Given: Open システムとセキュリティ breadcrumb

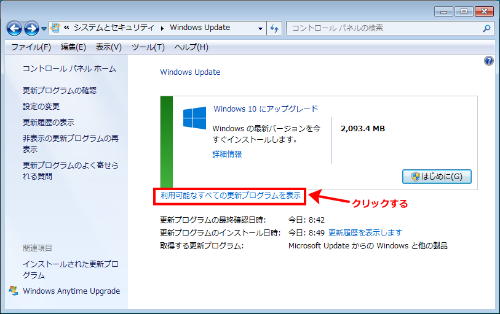Looking at the screenshot, I should 114,28.
